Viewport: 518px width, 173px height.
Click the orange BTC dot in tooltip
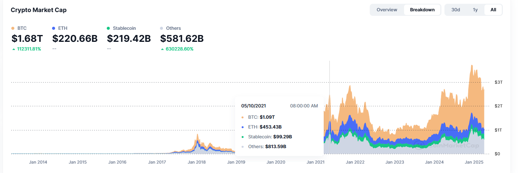point(243,118)
